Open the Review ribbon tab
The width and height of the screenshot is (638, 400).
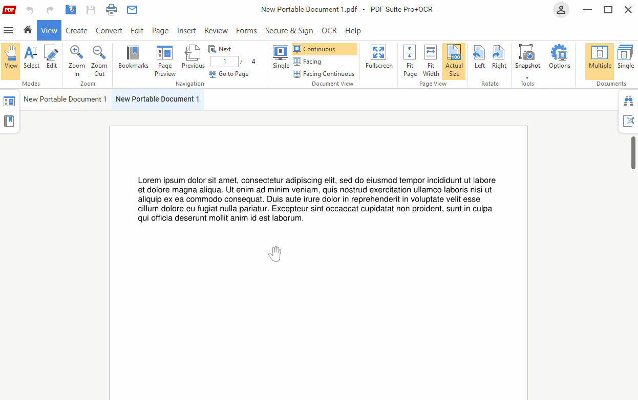click(x=216, y=31)
